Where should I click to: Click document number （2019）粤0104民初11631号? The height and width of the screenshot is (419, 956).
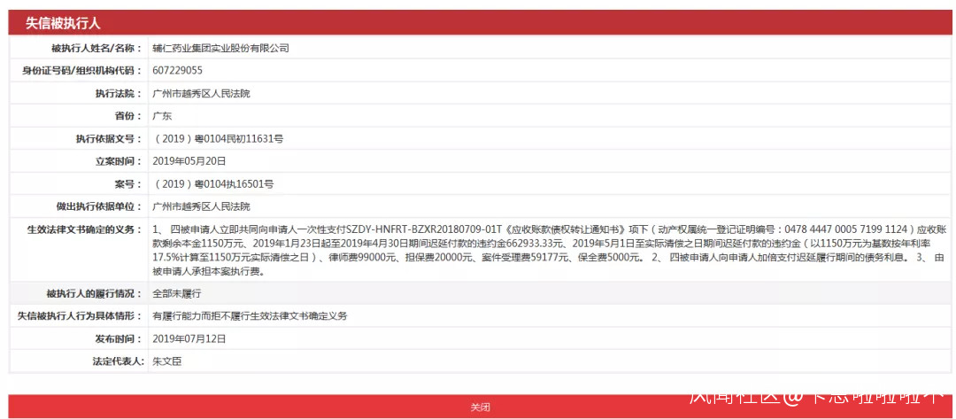[x=218, y=139]
